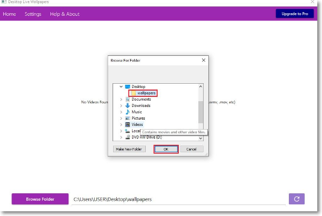Select the Desktop folder icon
The image size is (322, 216).
tap(127, 86)
